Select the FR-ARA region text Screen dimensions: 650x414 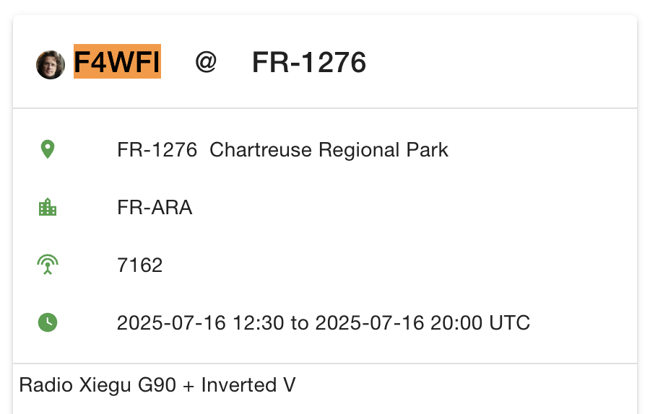(x=155, y=208)
